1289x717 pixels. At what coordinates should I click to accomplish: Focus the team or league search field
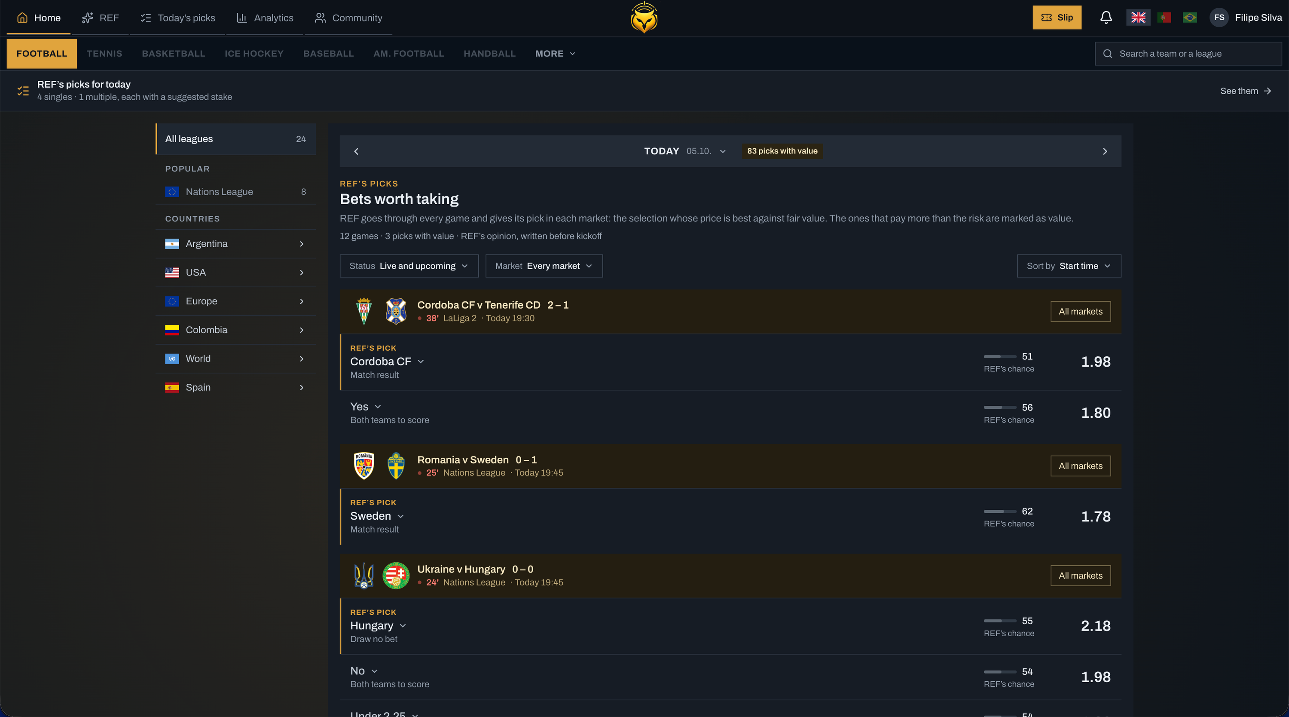(x=1188, y=54)
